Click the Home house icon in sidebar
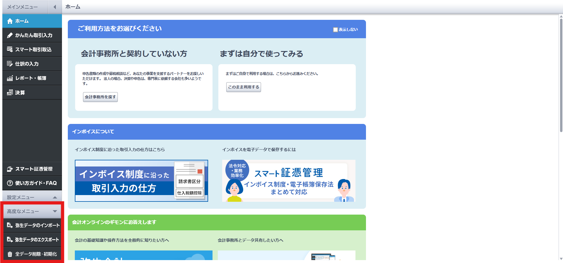The width and height of the screenshot is (563, 263). 10,21
